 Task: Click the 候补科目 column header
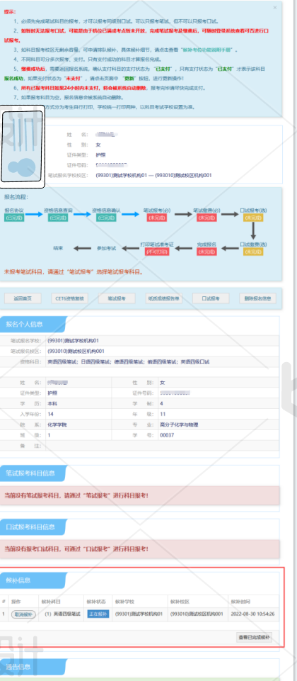(50, 602)
